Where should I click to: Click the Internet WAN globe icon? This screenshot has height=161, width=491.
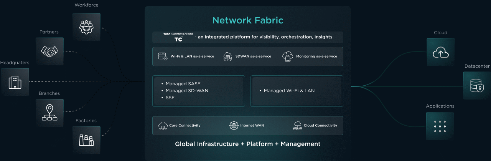234,126
